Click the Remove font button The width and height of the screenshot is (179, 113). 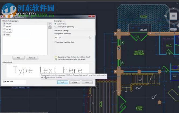32,58
